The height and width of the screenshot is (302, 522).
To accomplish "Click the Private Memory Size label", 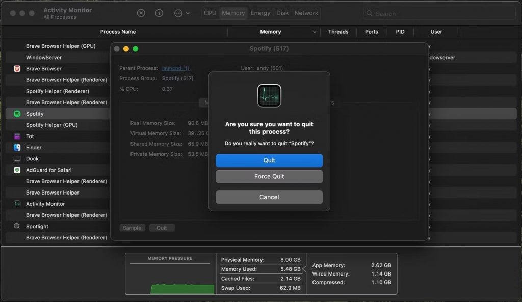I will coord(156,154).
